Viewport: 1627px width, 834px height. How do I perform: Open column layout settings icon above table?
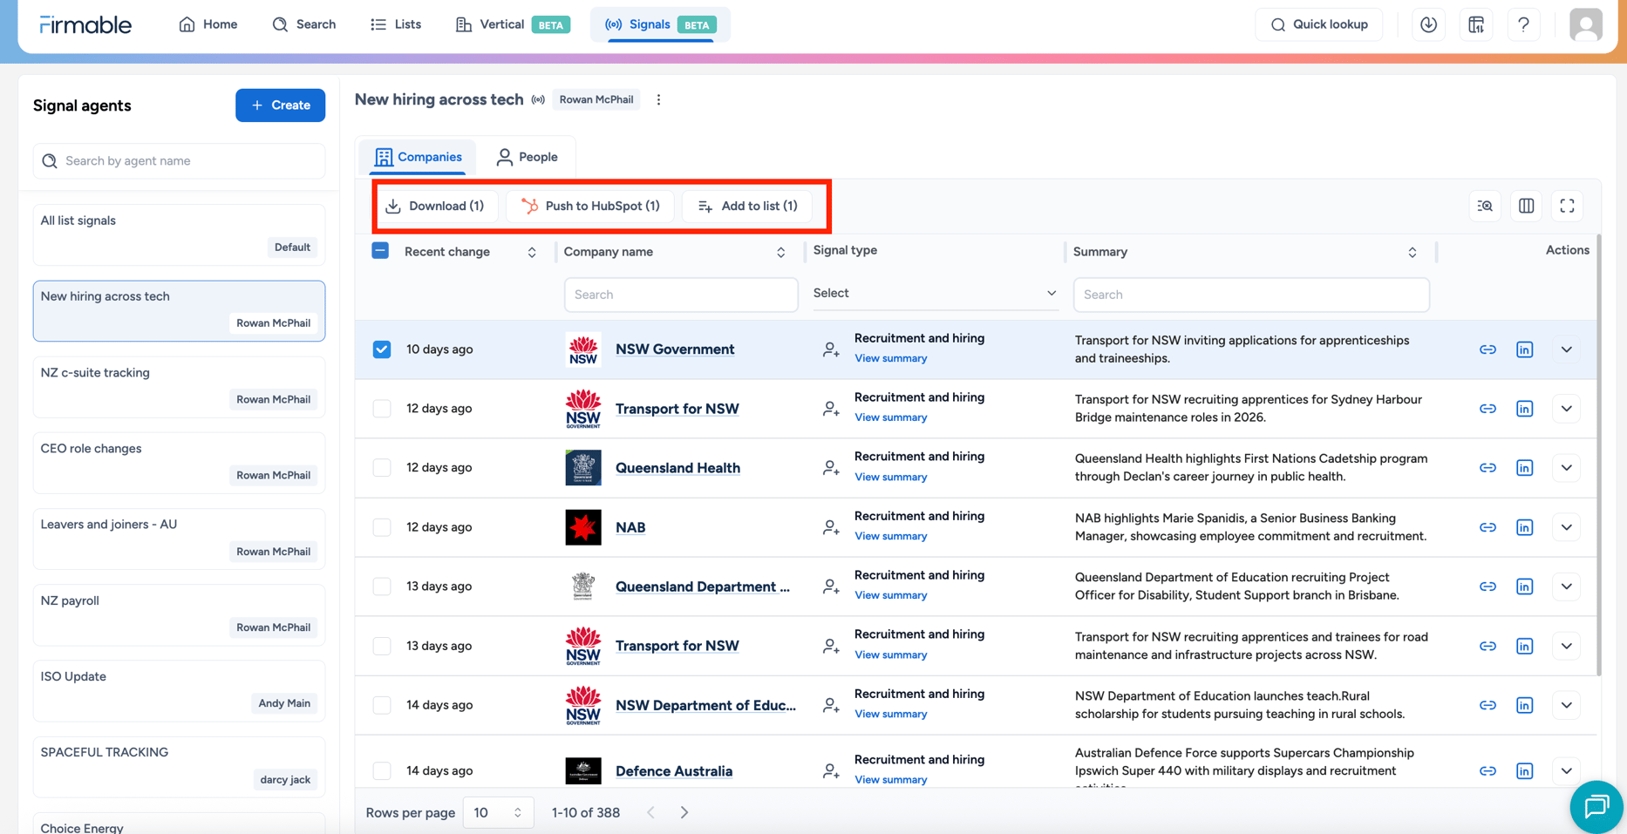(x=1526, y=206)
